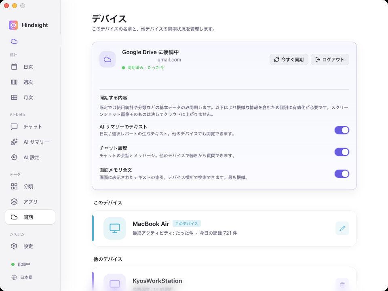Open the AI 設定 page
388x291 pixels.
click(x=30, y=157)
